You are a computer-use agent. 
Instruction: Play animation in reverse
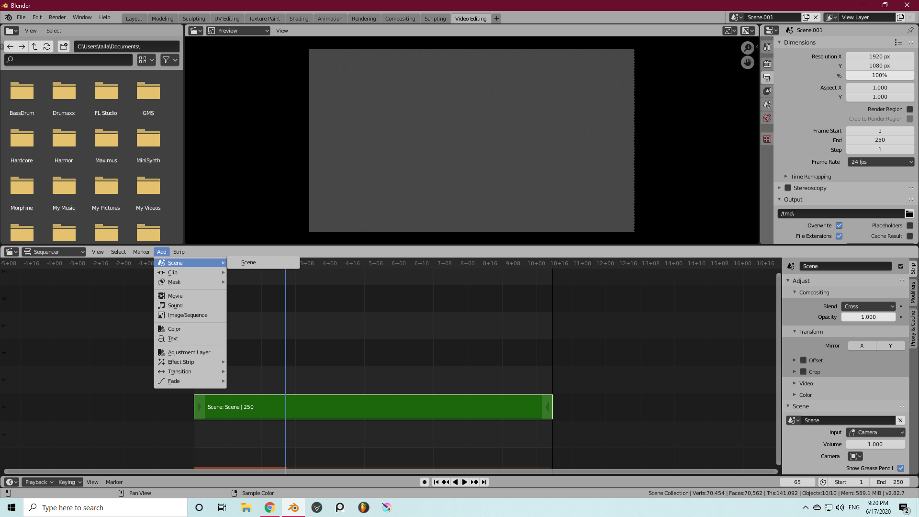(455, 482)
